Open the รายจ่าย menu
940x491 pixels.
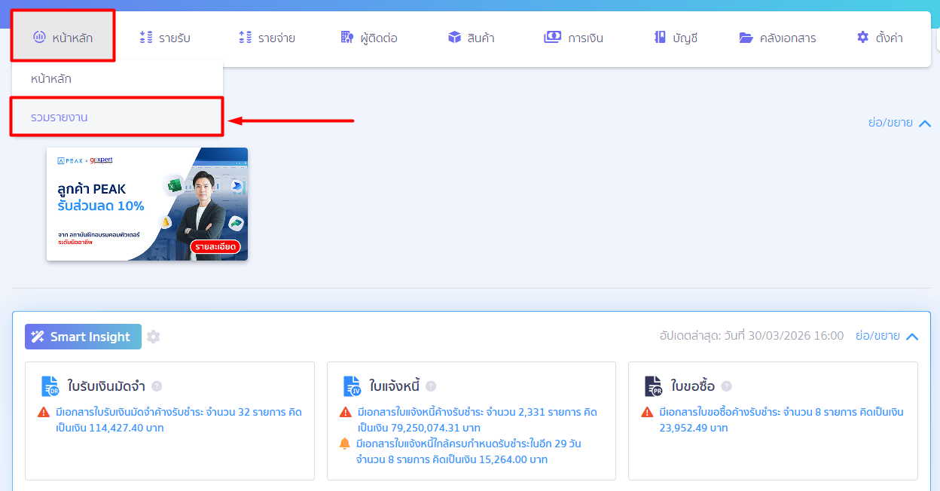coord(266,38)
